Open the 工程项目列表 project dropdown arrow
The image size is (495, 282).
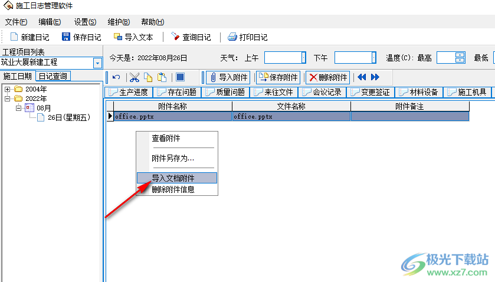pyautogui.click(x=97, y=63)
